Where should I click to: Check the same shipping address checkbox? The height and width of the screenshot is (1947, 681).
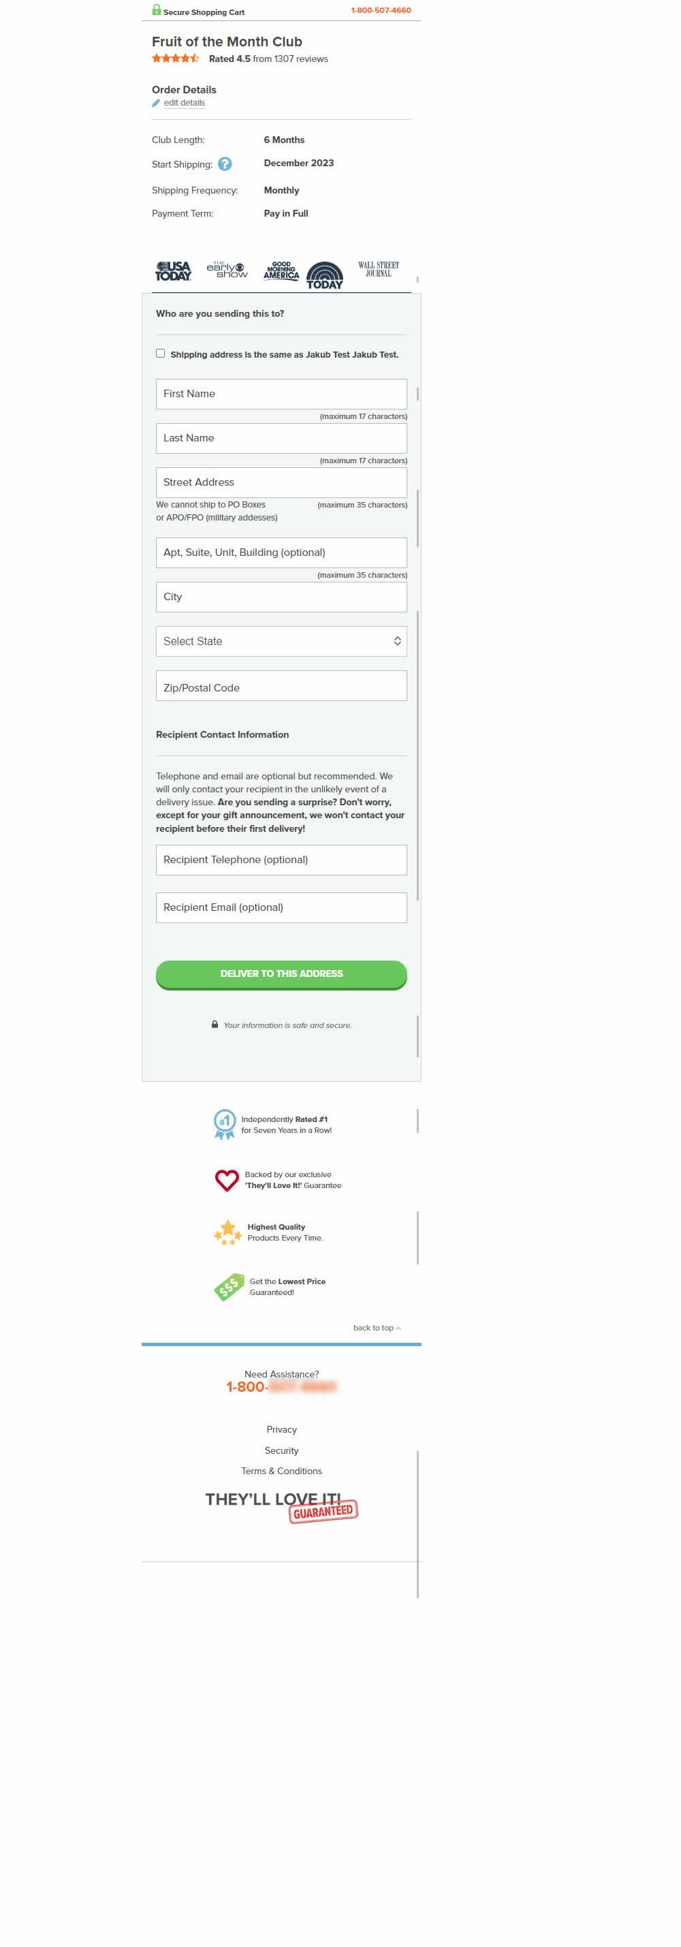(x=160, y=354)
